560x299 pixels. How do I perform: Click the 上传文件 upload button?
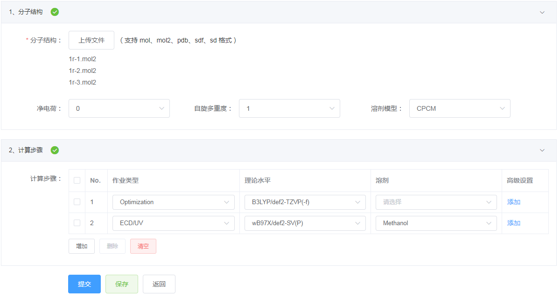[x=91, y=40]
